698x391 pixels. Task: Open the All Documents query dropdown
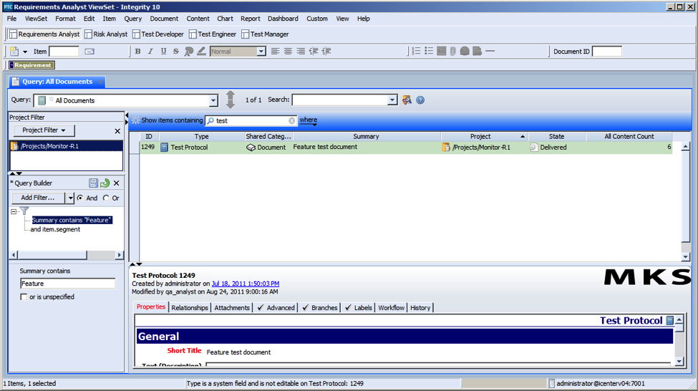(213, 100)
